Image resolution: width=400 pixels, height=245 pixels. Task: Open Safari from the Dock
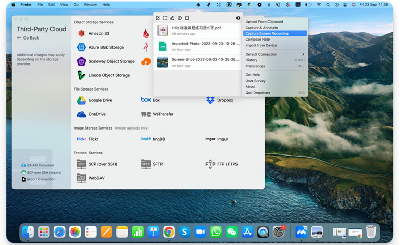point(59,232)
